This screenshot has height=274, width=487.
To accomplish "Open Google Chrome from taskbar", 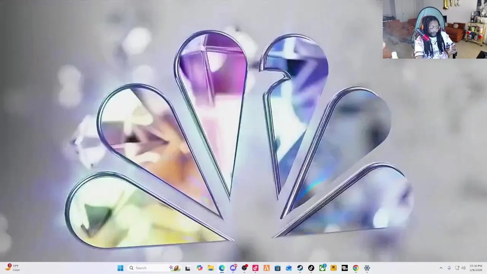I will pos(355,268).
